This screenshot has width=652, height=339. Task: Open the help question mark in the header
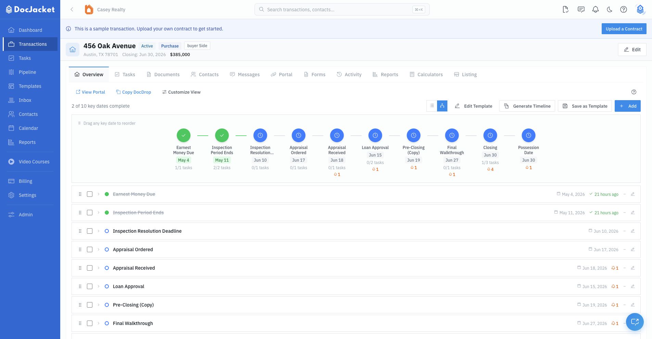pos(624,10)
